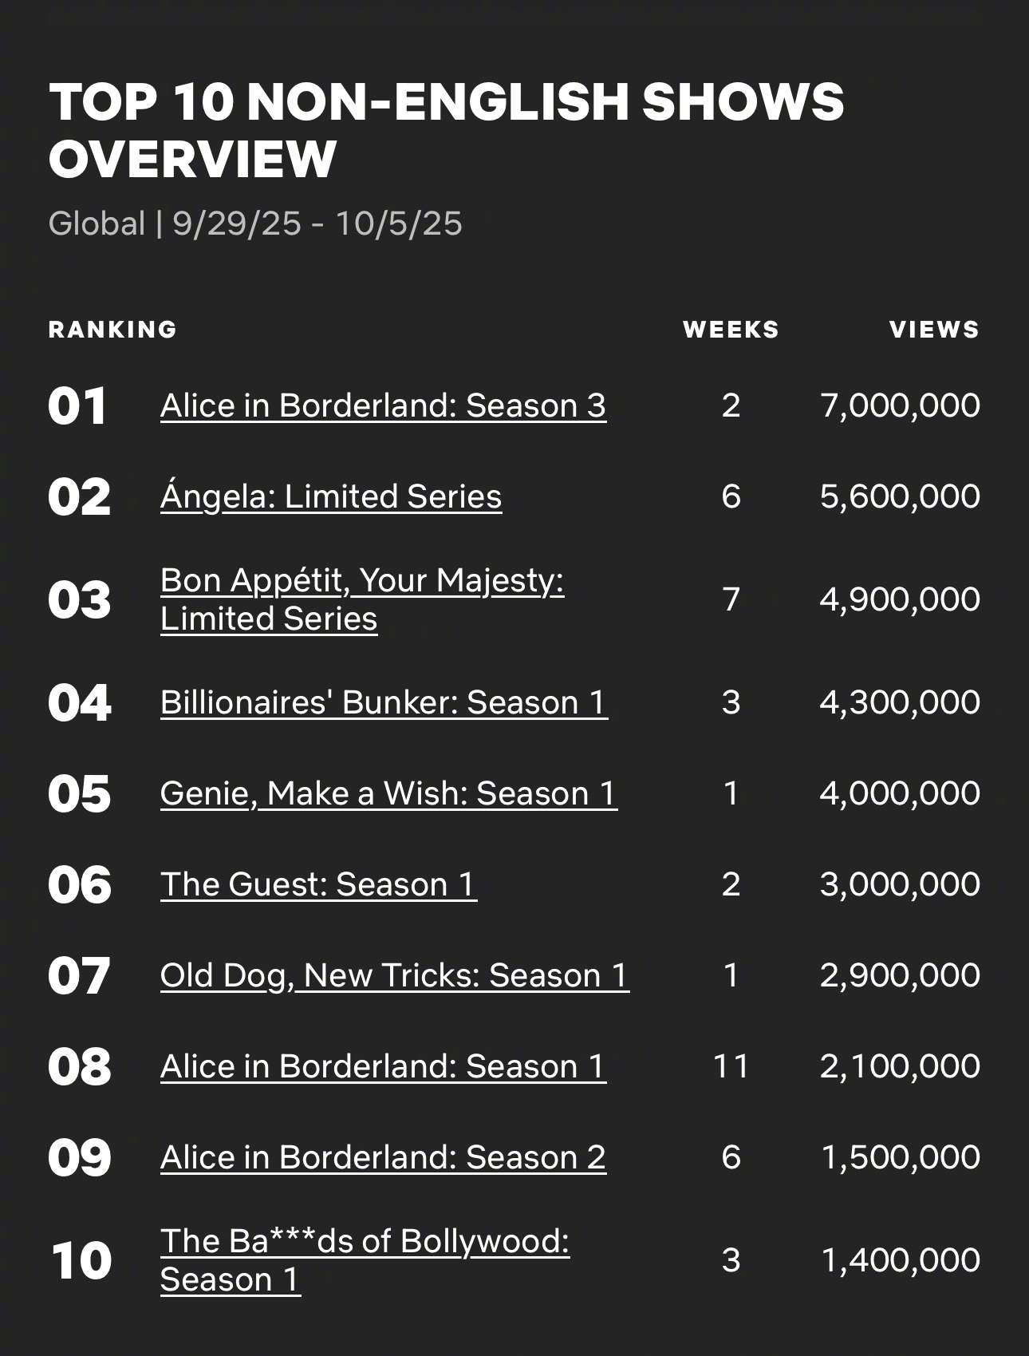Open the Ángela: Limited Series link
The height and width of the screenshot is (1356, 1029).
coord(331,496)
